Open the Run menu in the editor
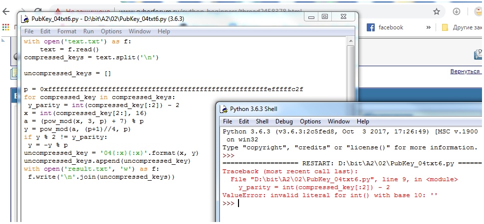484x224 pixels. (88, 31)
